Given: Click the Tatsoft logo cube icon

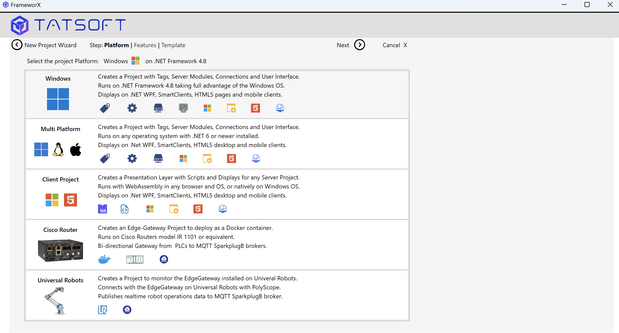Looking at the screenshot, I should (x=19, y=25).
